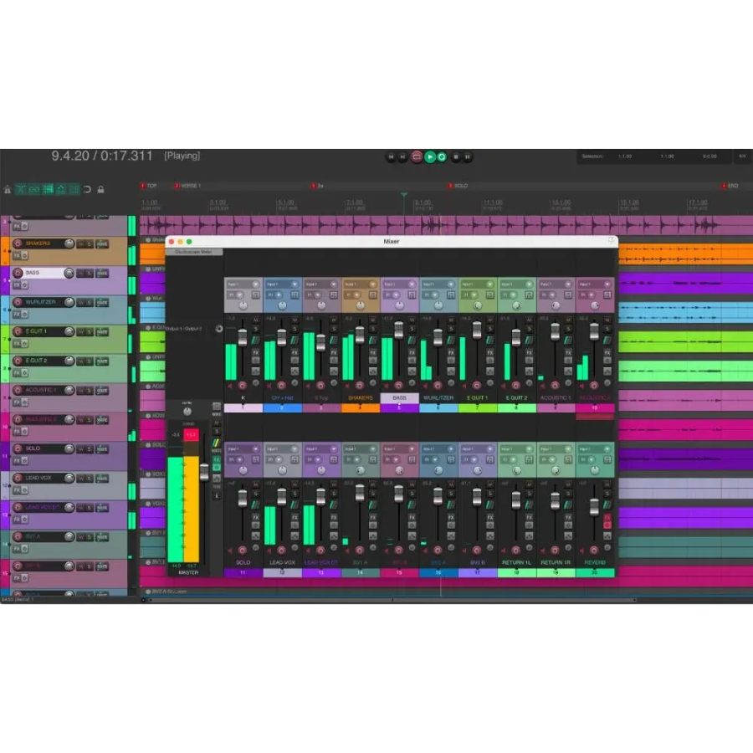Click the Selection start time field
This screenshot has width=753, height=753.
coord(625,156)
